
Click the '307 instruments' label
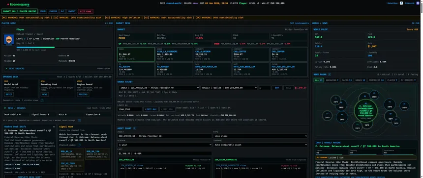pyautogui.click(x=300, y=23)
